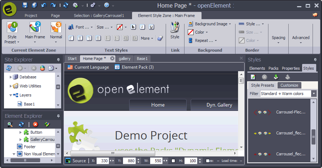
Task: Collapse the Layers tree node
Action: 10,95
